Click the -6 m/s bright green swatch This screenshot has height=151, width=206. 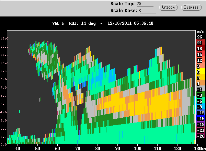[201, 101]
